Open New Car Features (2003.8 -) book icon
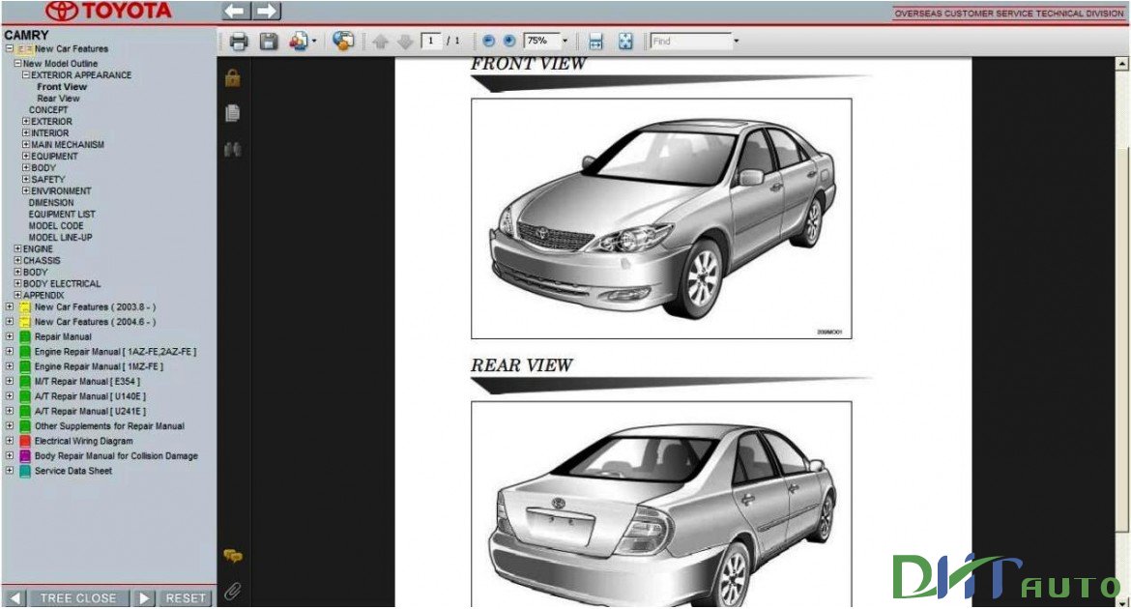The height and width of the screenshot is (609, 1131). [x=25, y=307]
